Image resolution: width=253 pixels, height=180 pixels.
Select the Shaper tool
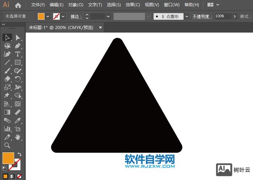18,71
